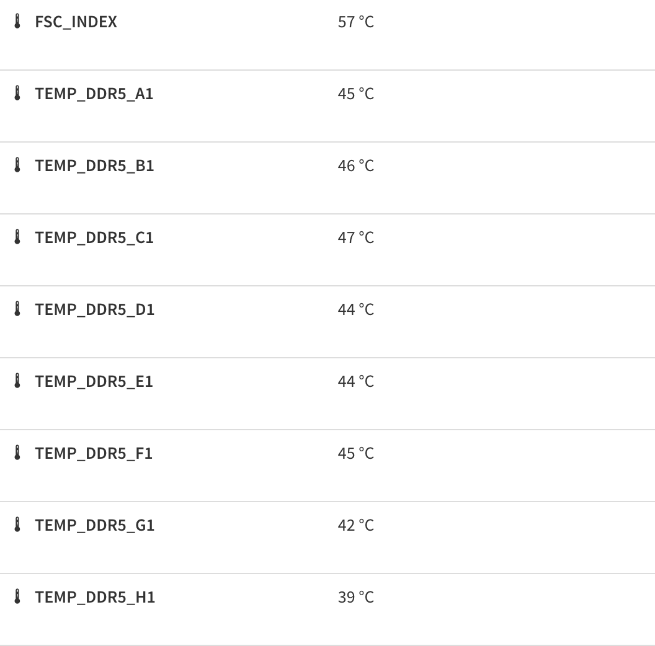Click the thermometer icon beside TEMP_DDR5_A1

(x=17, y=94)
